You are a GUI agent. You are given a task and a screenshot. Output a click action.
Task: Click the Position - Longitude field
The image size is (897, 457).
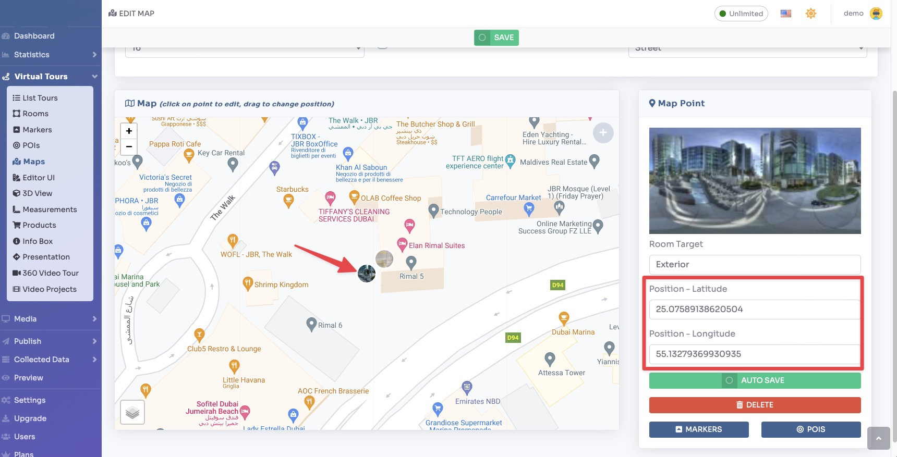click(x=755, y=354)
